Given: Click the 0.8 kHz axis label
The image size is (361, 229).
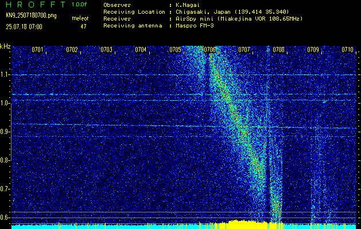Looking at the screenshot, I should [x=5, y=160].
